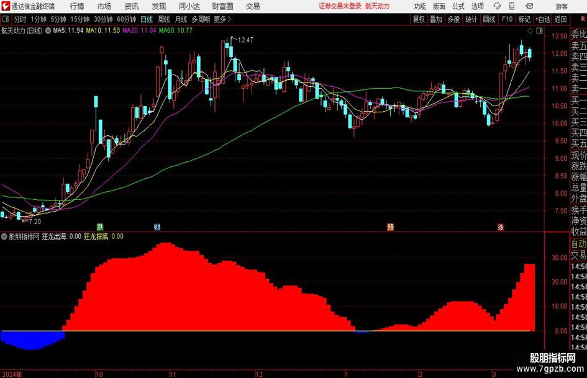Viewport: 587px width, 378px height.
Task: Open the 问小达 menu
Action: (189, 6)
